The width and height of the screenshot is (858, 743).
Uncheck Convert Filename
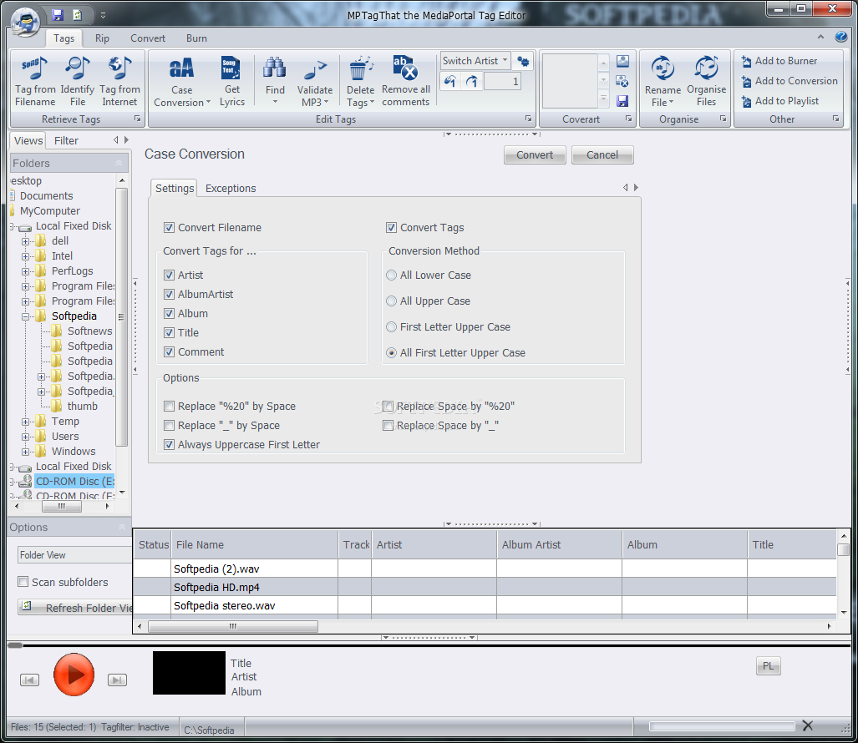169,227
